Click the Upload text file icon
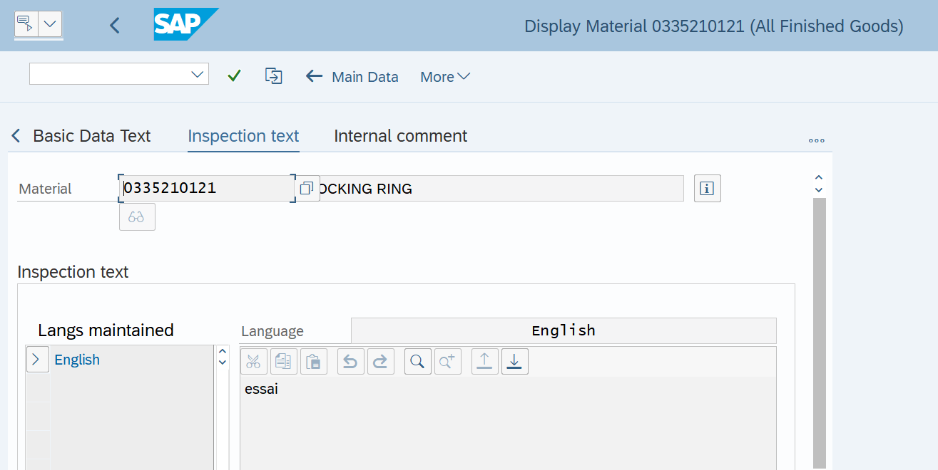The image size is (938, 470). click(484, 361)
